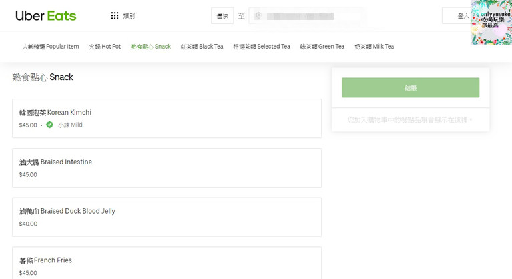Add French Fries menu item
Image resolution: width=512 pixels, height=279 pixels.
click(167, 264)
